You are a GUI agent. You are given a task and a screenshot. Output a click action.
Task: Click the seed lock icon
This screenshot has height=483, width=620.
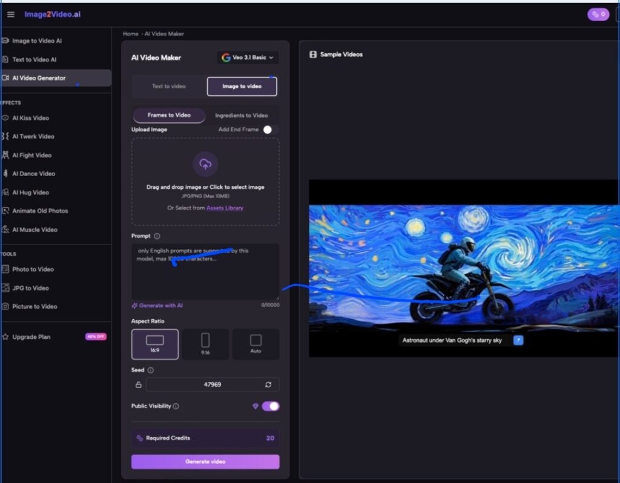(x=138, y=385)
